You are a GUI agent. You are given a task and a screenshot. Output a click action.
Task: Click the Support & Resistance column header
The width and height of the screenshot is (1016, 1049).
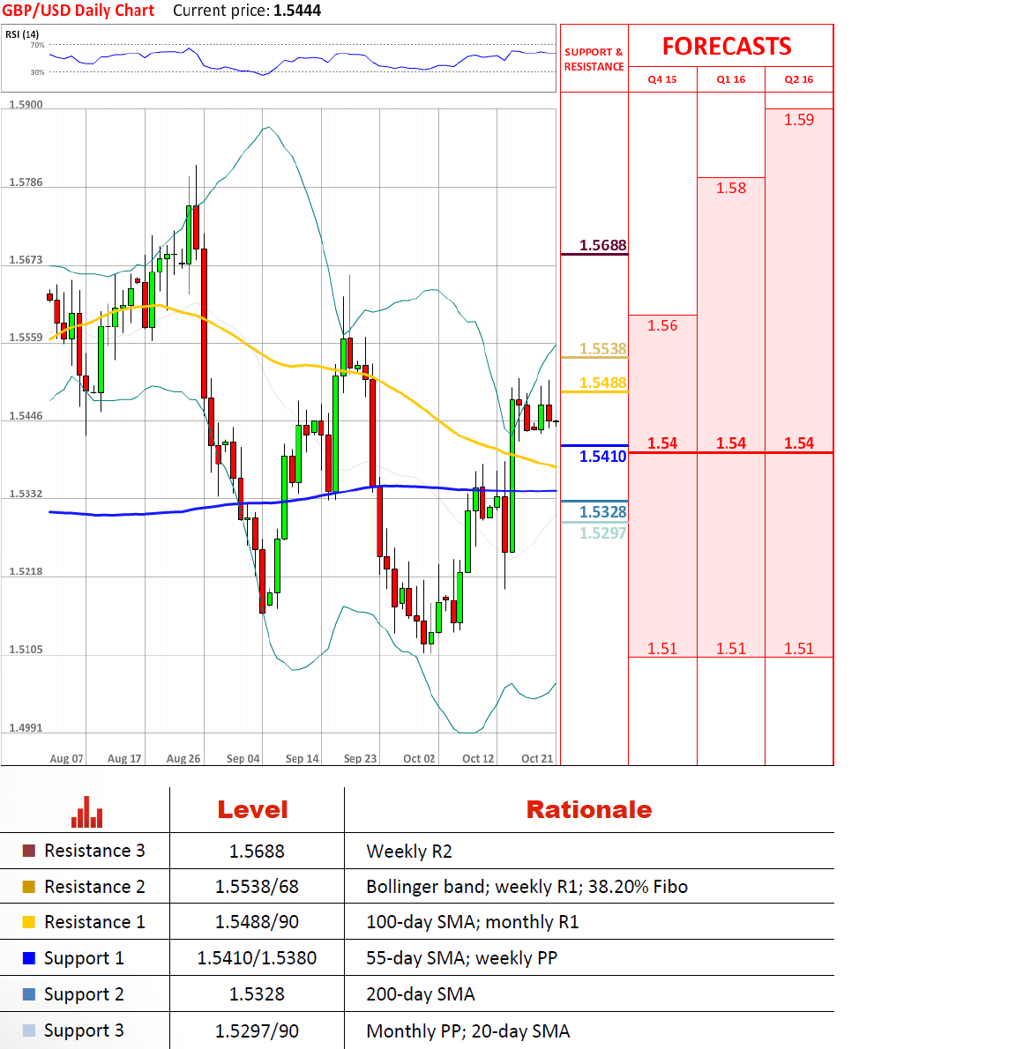pos(594,60)
